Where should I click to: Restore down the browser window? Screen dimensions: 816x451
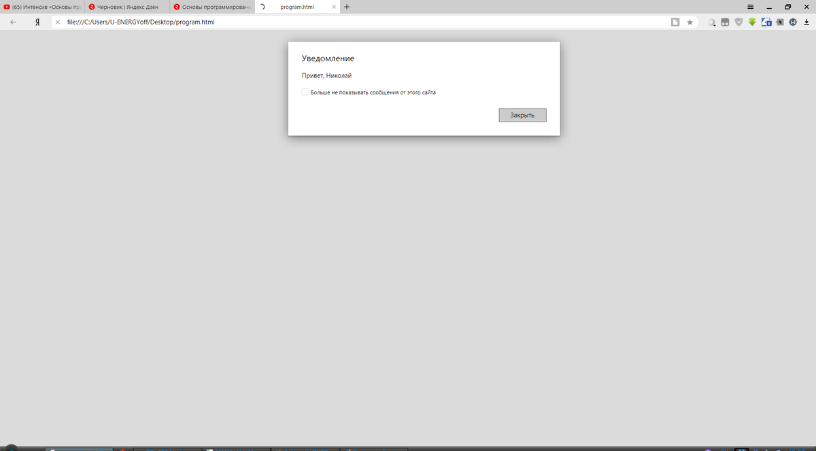point(787,7)
